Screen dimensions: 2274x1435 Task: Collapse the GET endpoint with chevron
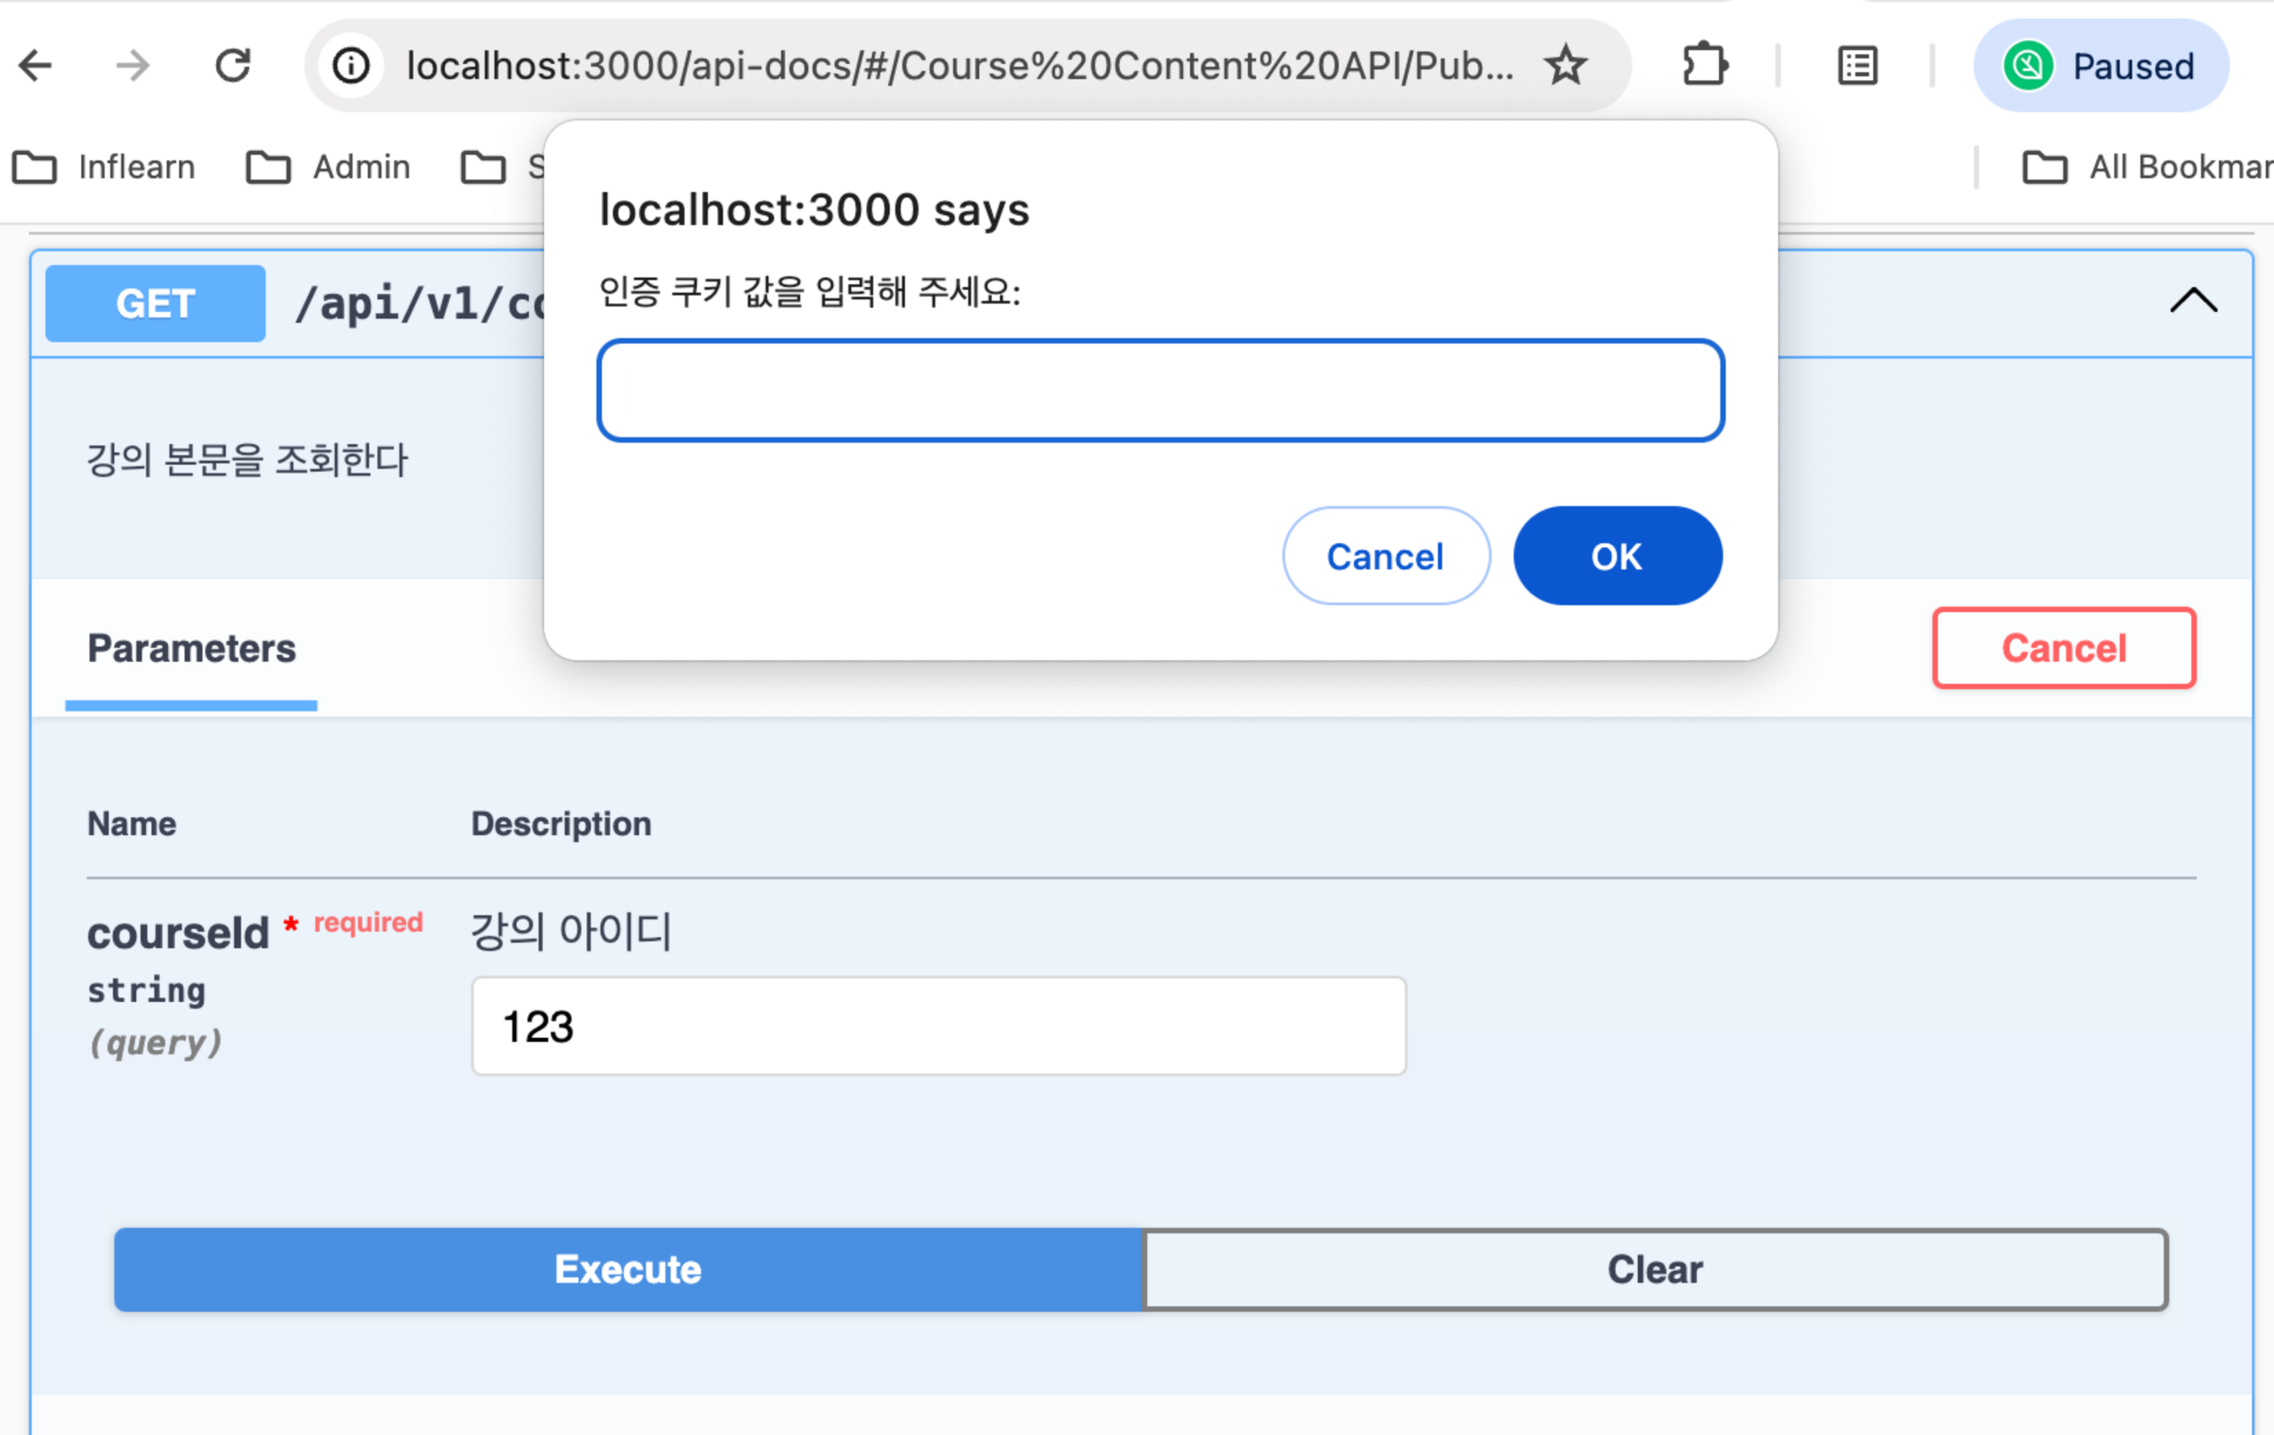coord(2193,302)
